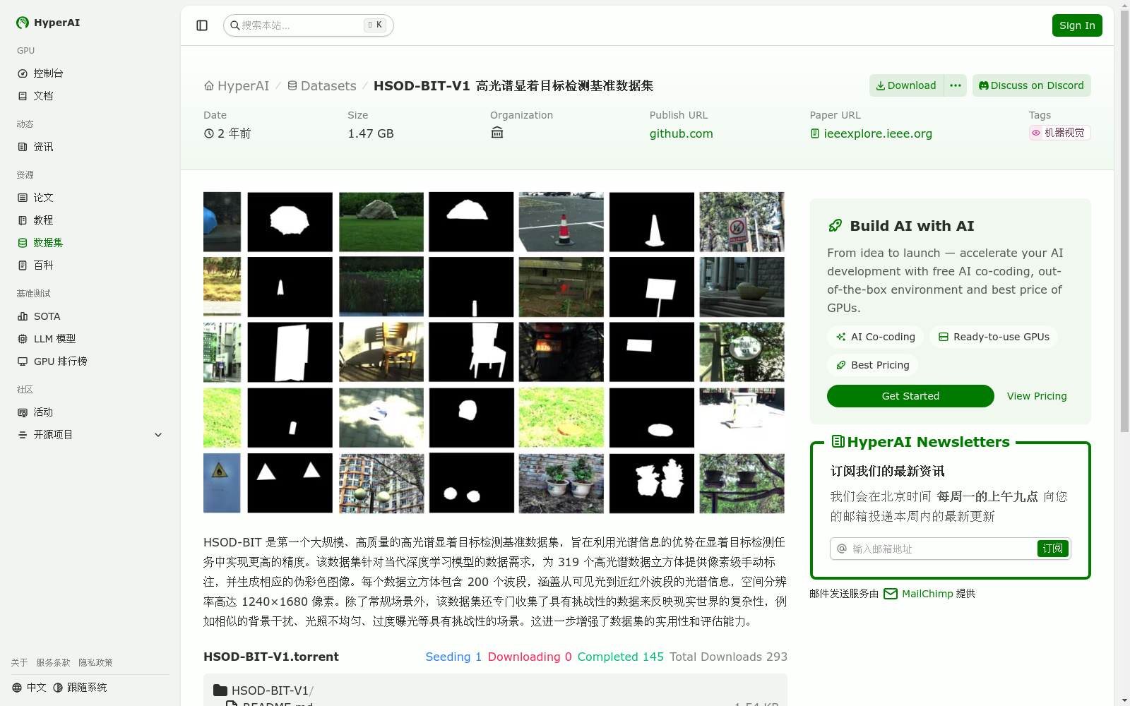Viewport: 1130px width, 706px height.
Task: Open 控制台 in the sidebar
Action: click(48, 73)
